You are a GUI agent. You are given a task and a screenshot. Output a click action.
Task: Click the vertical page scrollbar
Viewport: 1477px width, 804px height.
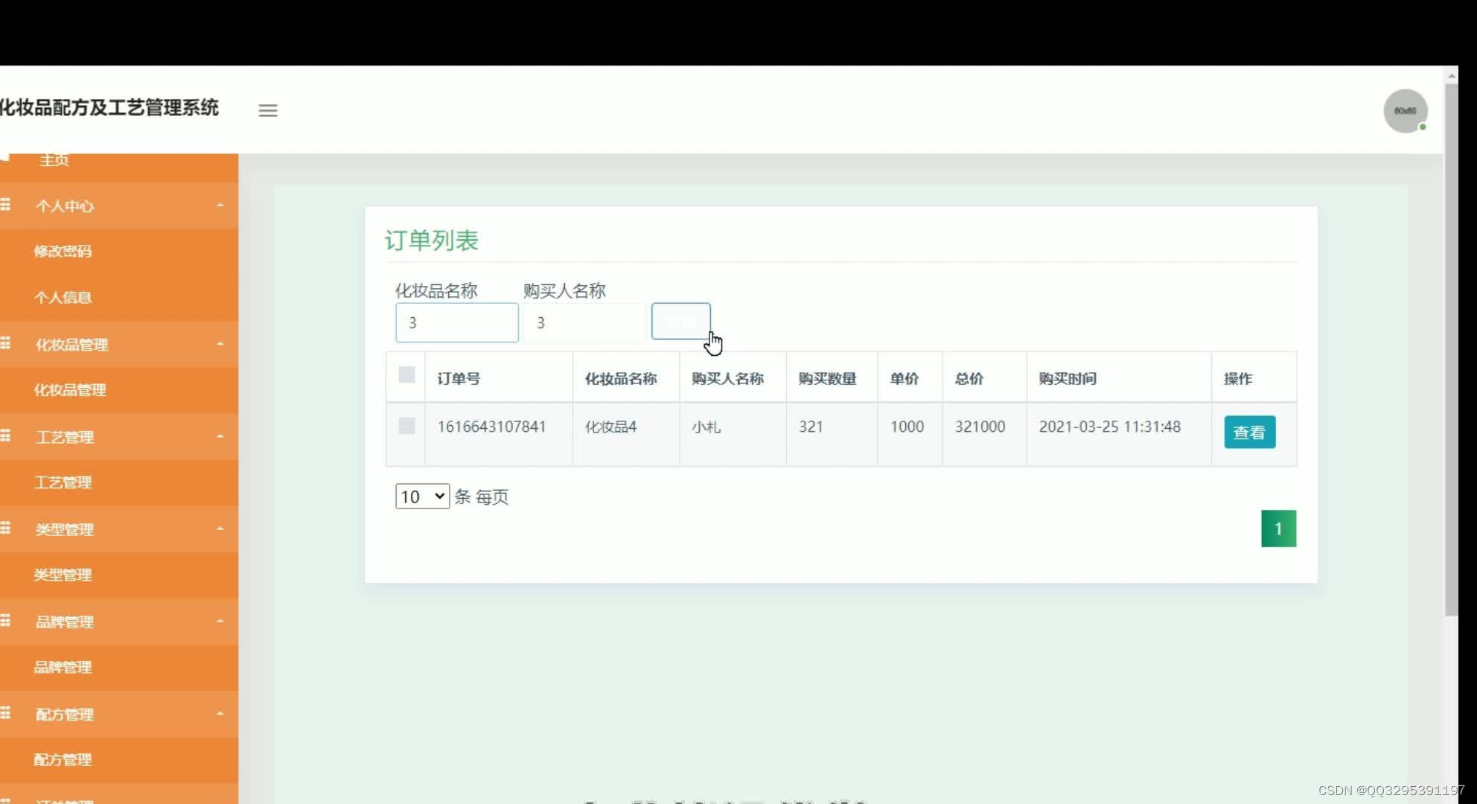(x=1452, y=350)
